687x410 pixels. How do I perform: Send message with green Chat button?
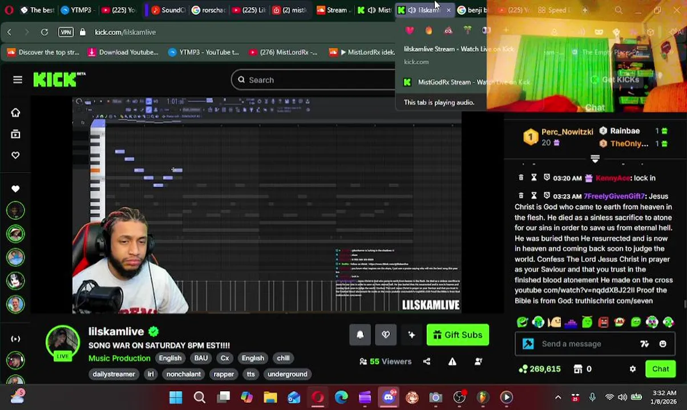[x=660, y=369]
